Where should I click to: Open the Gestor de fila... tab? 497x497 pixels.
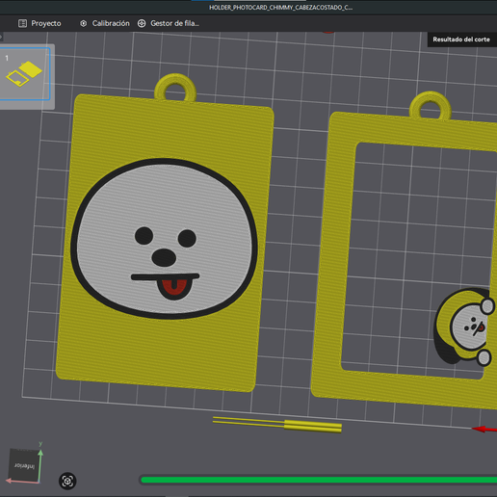pyautogui.click(x=169, y=23)
